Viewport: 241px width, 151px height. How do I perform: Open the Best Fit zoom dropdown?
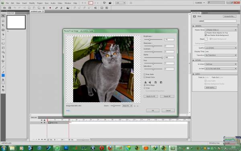127,105
